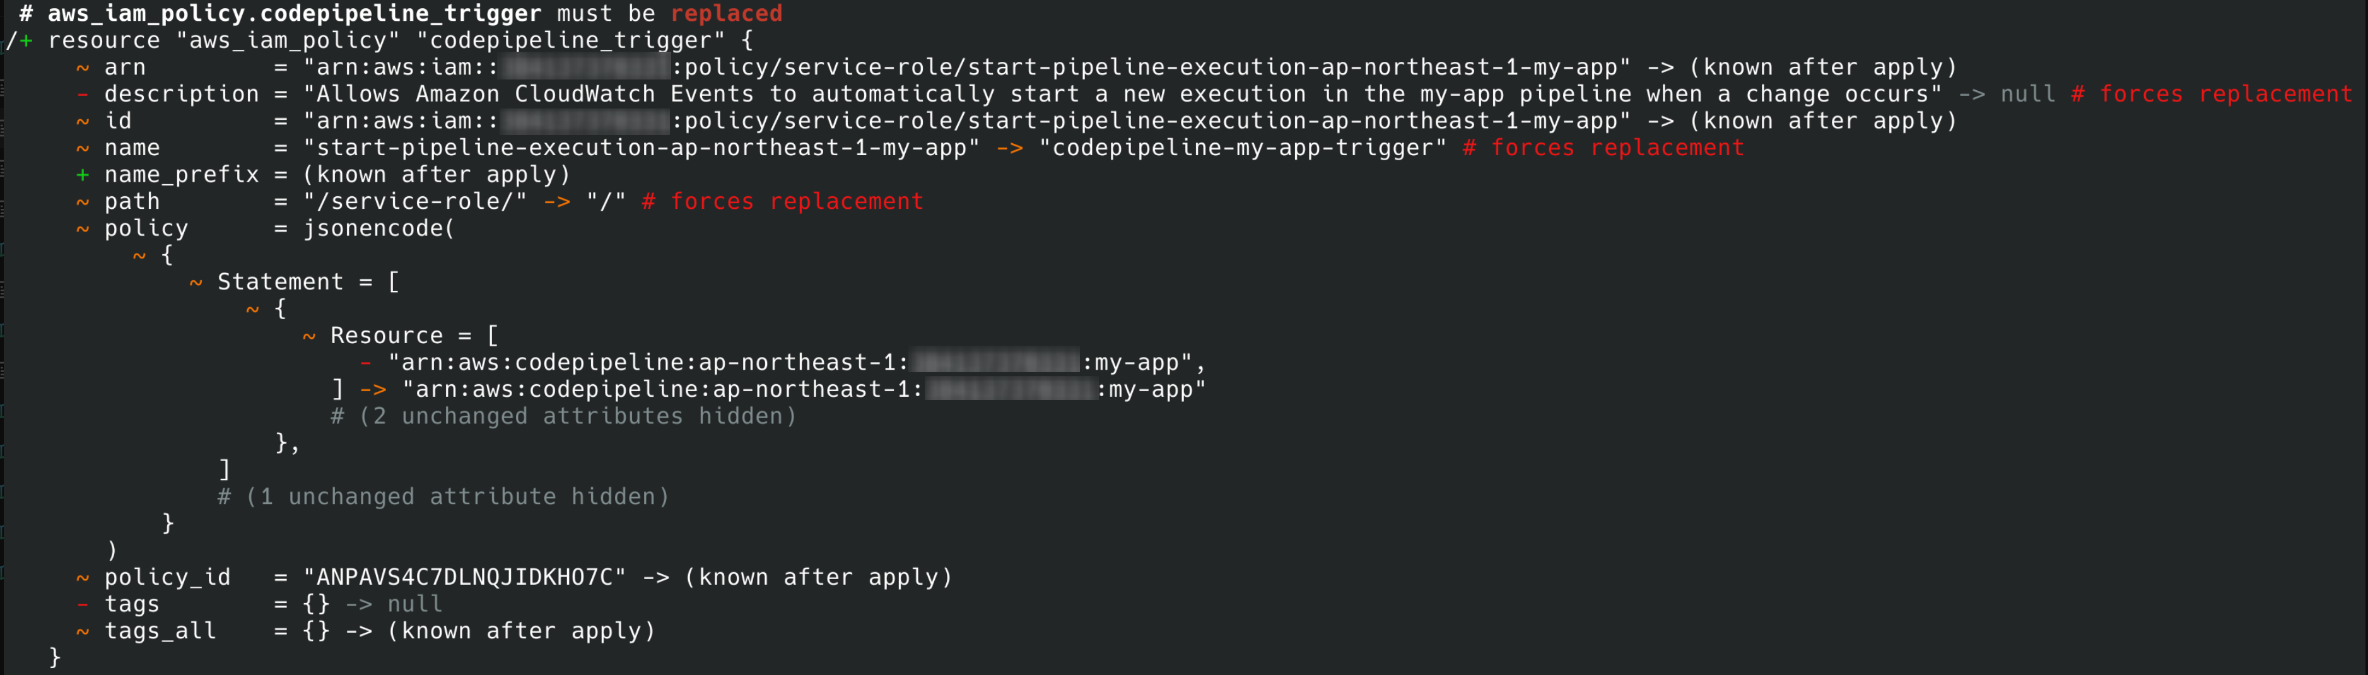Viewport: 2368px width, 675px height.
Task: Click the tilde marker beside path
Action: pos(83,201)
